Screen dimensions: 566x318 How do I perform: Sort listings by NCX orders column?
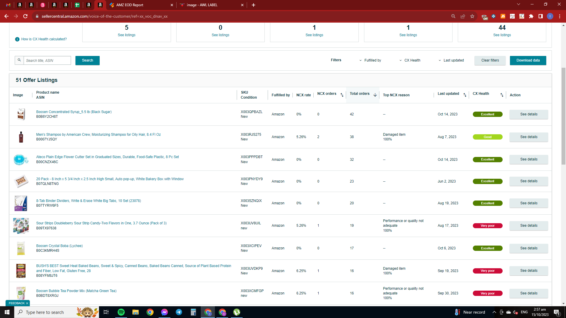342,95
